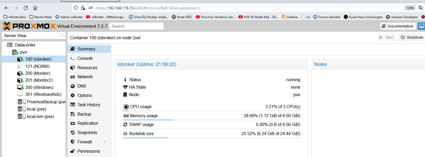Select the 200 (Monitor) container icon
Image resolution: width=425 pixels, height=157 pixels.
[20, 73]
